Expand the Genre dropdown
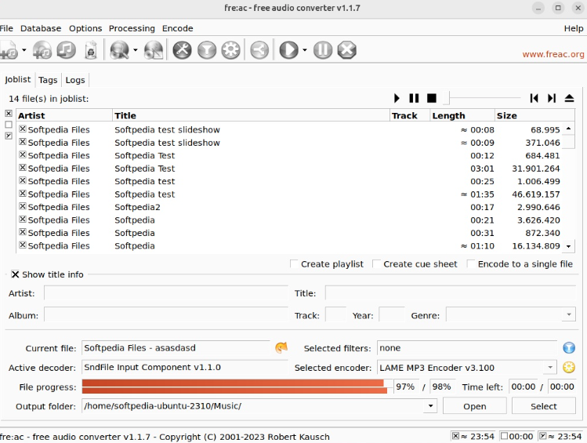 click(x=569, y=314)
